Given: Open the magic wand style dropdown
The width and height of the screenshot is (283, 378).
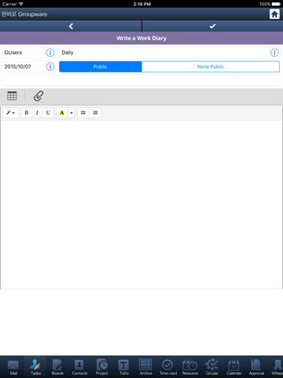Looking at the screenshot, I should pos(10,113).
